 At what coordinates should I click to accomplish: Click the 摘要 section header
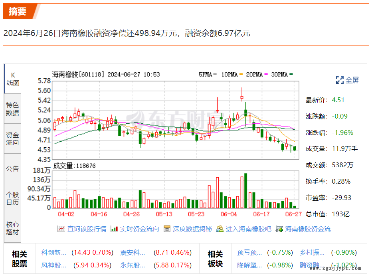(18, 11)
